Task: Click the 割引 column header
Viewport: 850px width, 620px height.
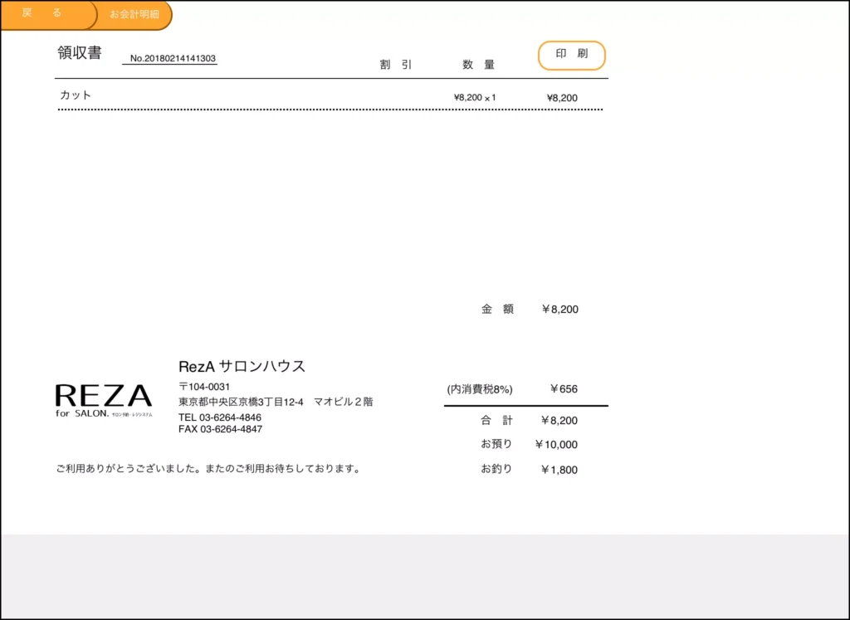Action: [x=396, y=65]
